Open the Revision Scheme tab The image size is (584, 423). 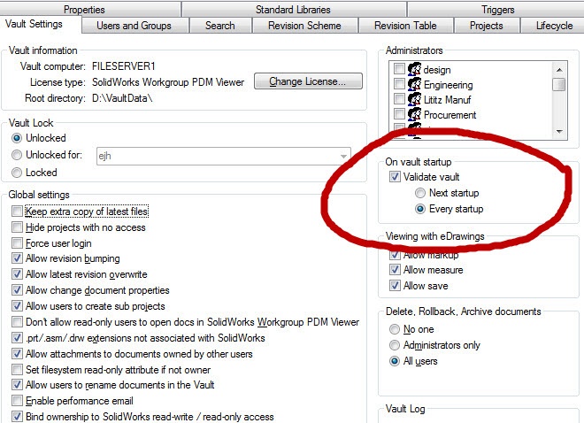pos(304,26)
